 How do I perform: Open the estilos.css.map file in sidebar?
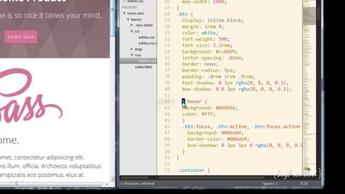click(x=148, y=43)
